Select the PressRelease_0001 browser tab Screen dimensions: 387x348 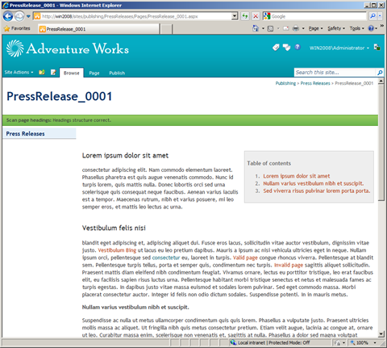pyautogui.click(x=98, y=29)
